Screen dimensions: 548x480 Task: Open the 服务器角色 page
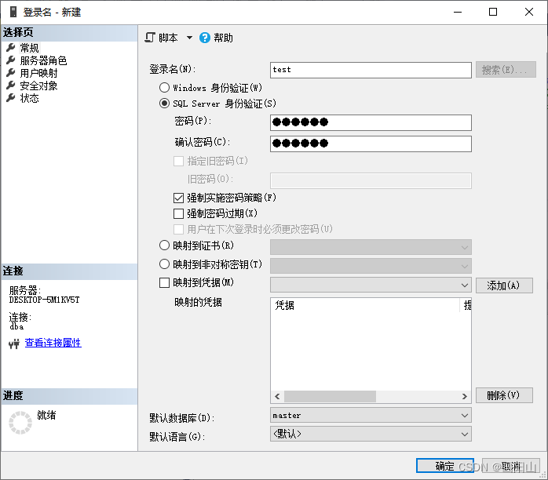click(43, 60)
